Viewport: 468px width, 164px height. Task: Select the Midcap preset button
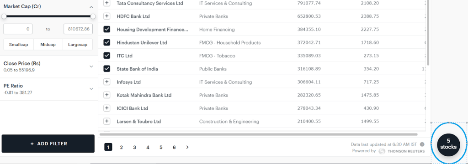point(48,44)
